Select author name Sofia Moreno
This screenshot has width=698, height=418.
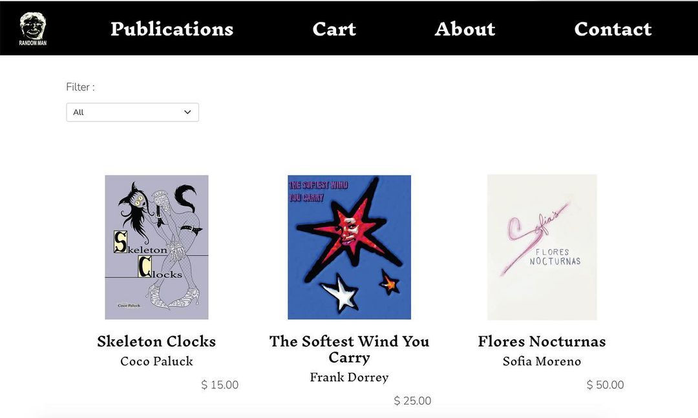[x=542, y=361]
